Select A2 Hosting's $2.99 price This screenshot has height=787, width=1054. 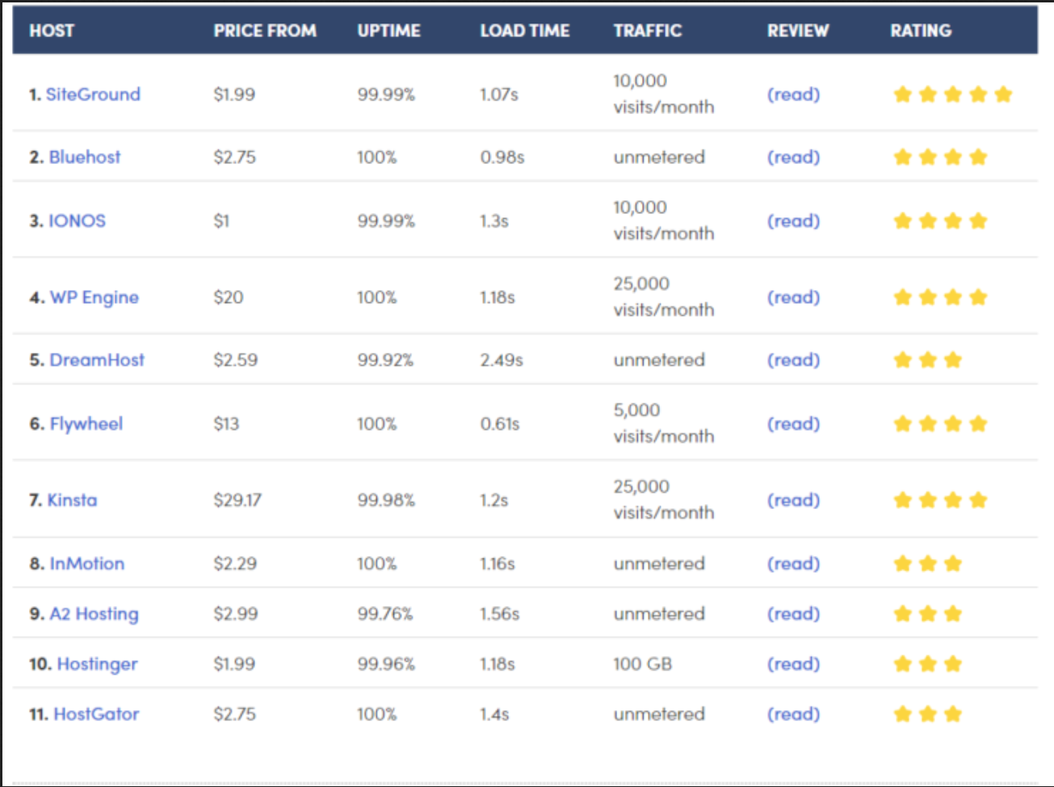[x=236, y=614]
